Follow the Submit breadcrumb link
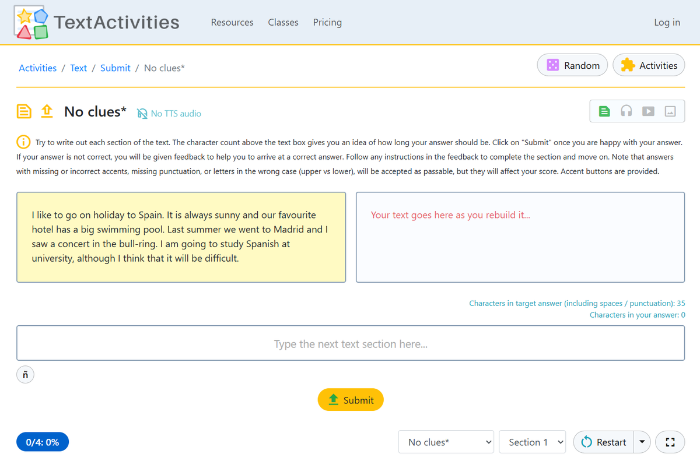 click(116, 68)
